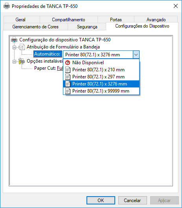Image resolution: width=182 pixels, height=208 pixels.
Task: Click the page icon beside 210 mm option
Action: coord(68,70)
